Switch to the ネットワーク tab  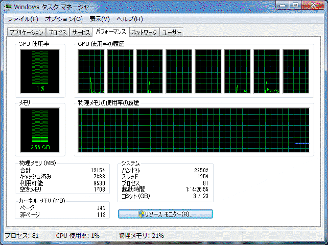click(145, 33)
